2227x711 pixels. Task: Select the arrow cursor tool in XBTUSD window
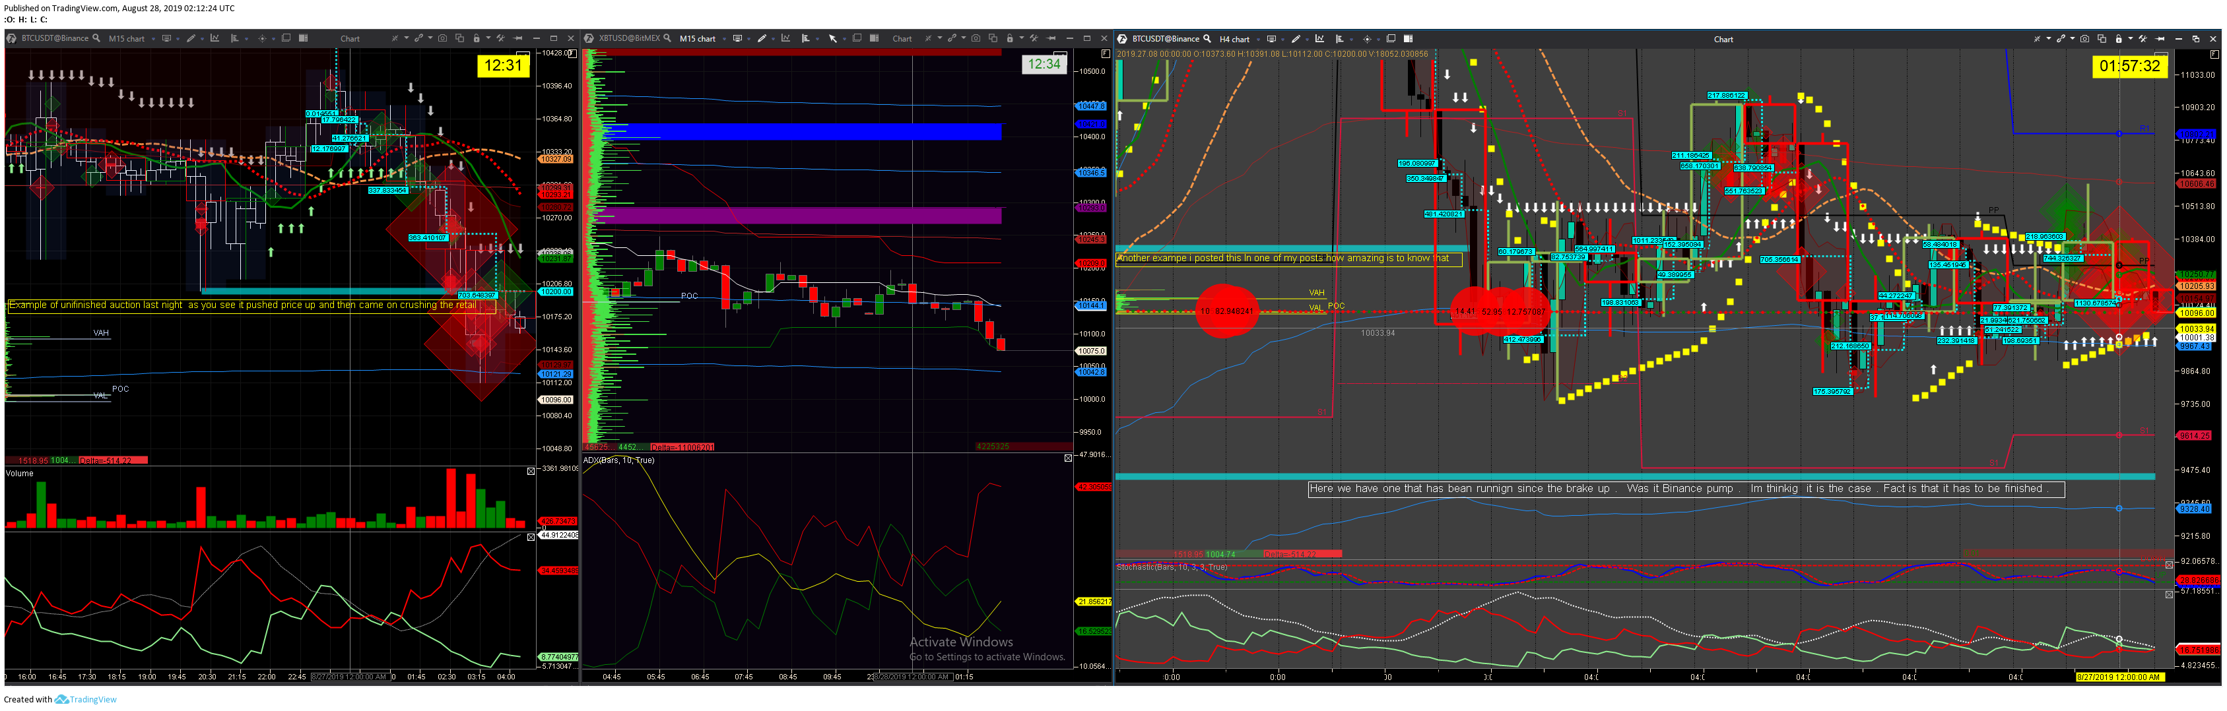coord(832,39)
